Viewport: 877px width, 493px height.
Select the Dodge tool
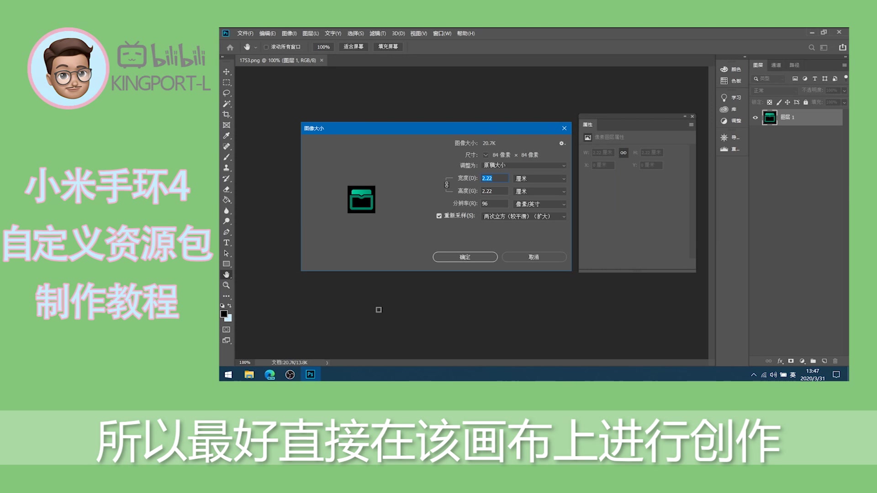point(227,221)
